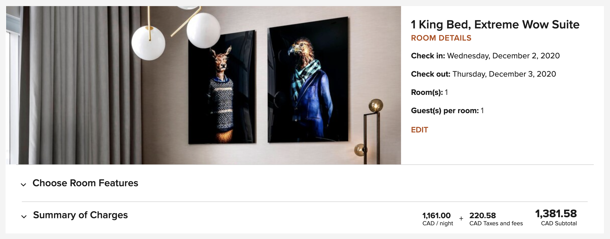Click the deer portrait in the photo
Image resolution: width=610 pixels, height=239 pixels.
pyautogui.click(x=222, y=88)
